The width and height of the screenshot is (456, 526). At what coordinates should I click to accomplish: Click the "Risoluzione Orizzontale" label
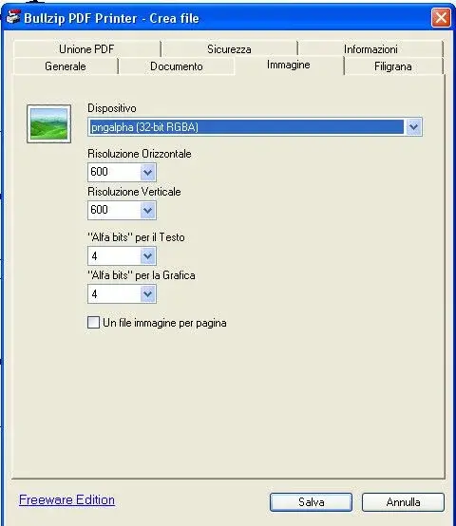click(x=140, y=154)
